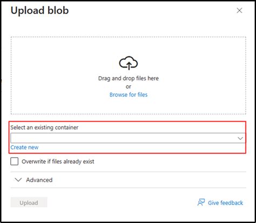Screen dimensions: 256x223
Task: Click the cloud upload icon
Action: coord(129,63)
